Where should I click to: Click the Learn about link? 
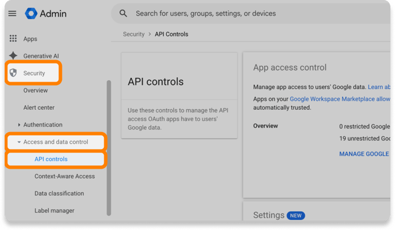coord(379,87)
